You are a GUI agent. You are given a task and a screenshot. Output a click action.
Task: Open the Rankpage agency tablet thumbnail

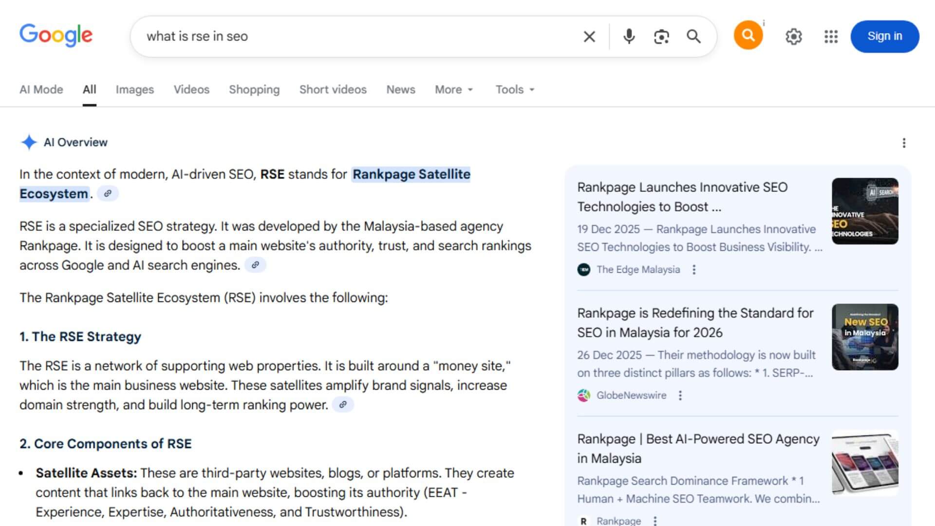click(865, 463)
